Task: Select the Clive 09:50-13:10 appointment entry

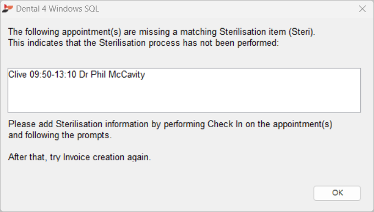Action: pyautogui.click(x=76, y=74)
